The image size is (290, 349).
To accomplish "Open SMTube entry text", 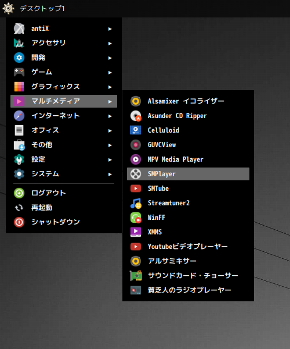I will 158,188.
